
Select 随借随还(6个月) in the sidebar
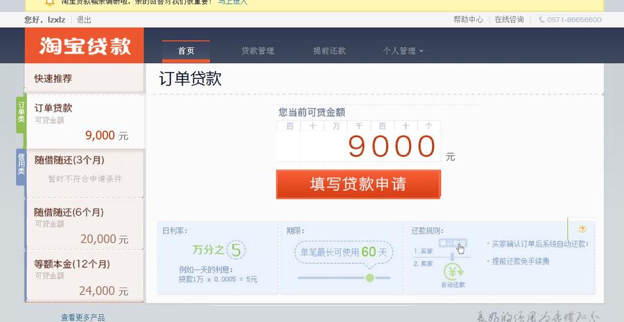click(x=85, y=224)
